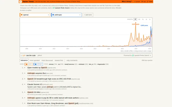Upvote the OpenAI O3-Mini story
The height and width of the screenshot is (107, 172).
tap(25, 92)
